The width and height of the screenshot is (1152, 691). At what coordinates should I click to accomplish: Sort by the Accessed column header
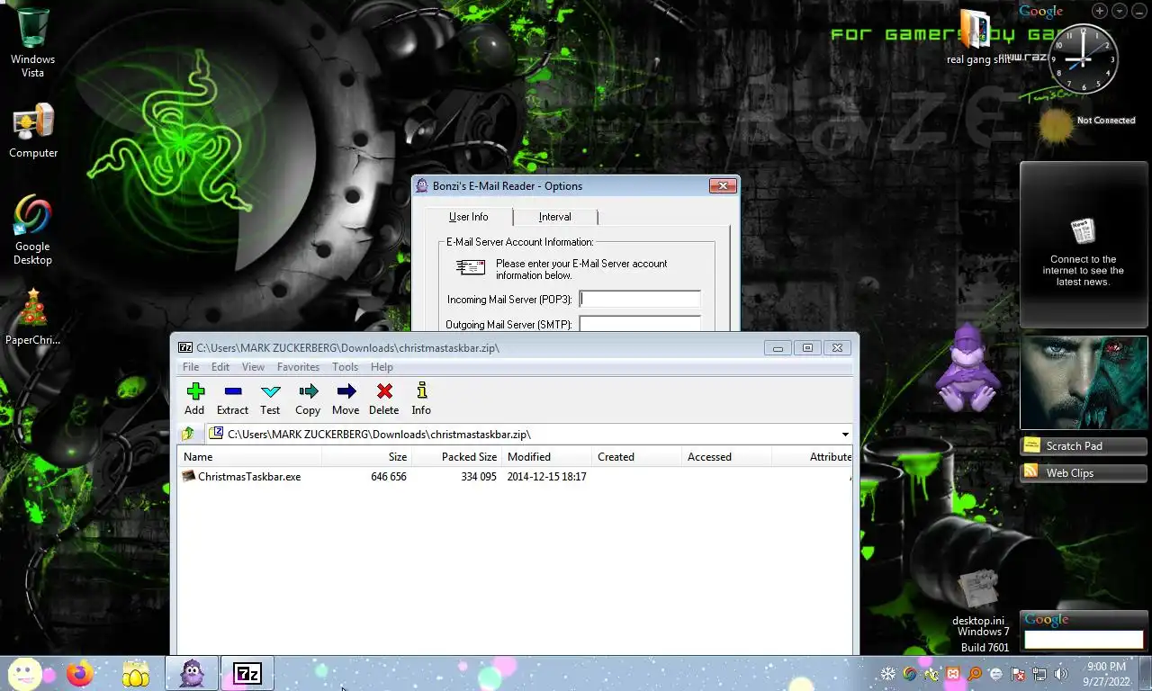(x=726, y=457)
